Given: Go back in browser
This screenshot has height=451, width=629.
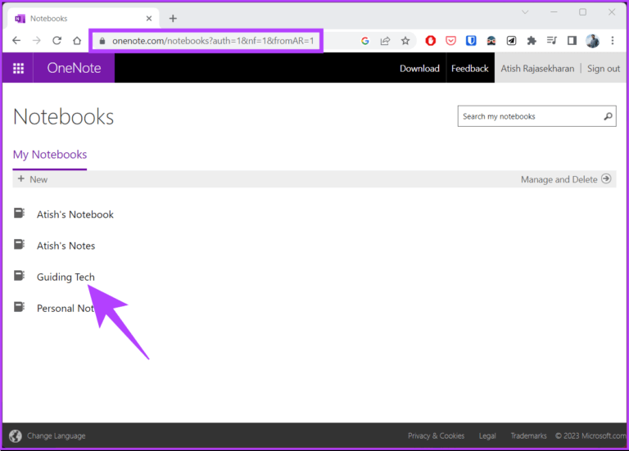Looking at the screenshot, I should click(16, 40).
